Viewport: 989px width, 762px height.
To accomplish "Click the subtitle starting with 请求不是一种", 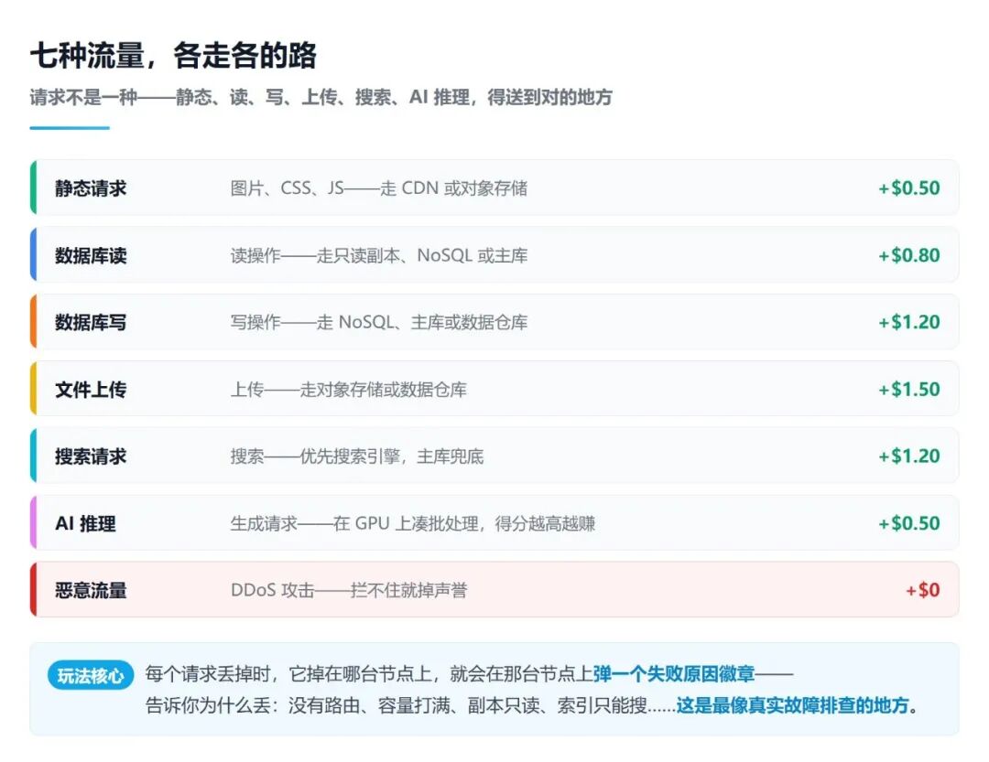I will [x=321, y=97].
